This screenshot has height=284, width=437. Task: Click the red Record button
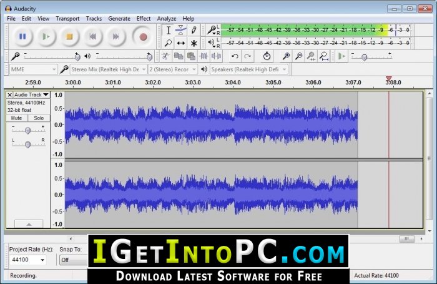[x=143, y=36]
